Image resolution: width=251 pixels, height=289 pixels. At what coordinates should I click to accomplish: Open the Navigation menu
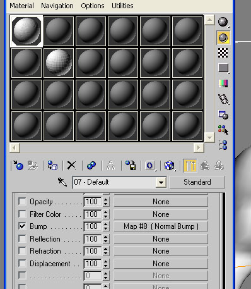click(57, 6)
